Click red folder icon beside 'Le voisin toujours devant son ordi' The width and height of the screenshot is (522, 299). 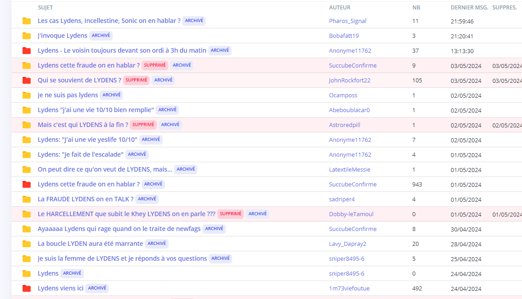[x=27, y=50]
